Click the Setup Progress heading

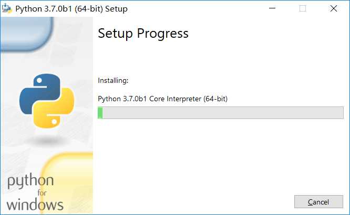click(x=143, y=34)
